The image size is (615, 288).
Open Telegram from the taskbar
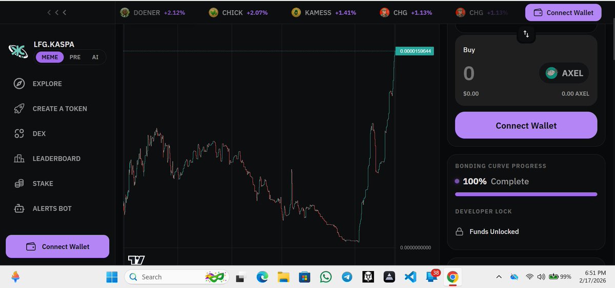[x=347, y=277]
